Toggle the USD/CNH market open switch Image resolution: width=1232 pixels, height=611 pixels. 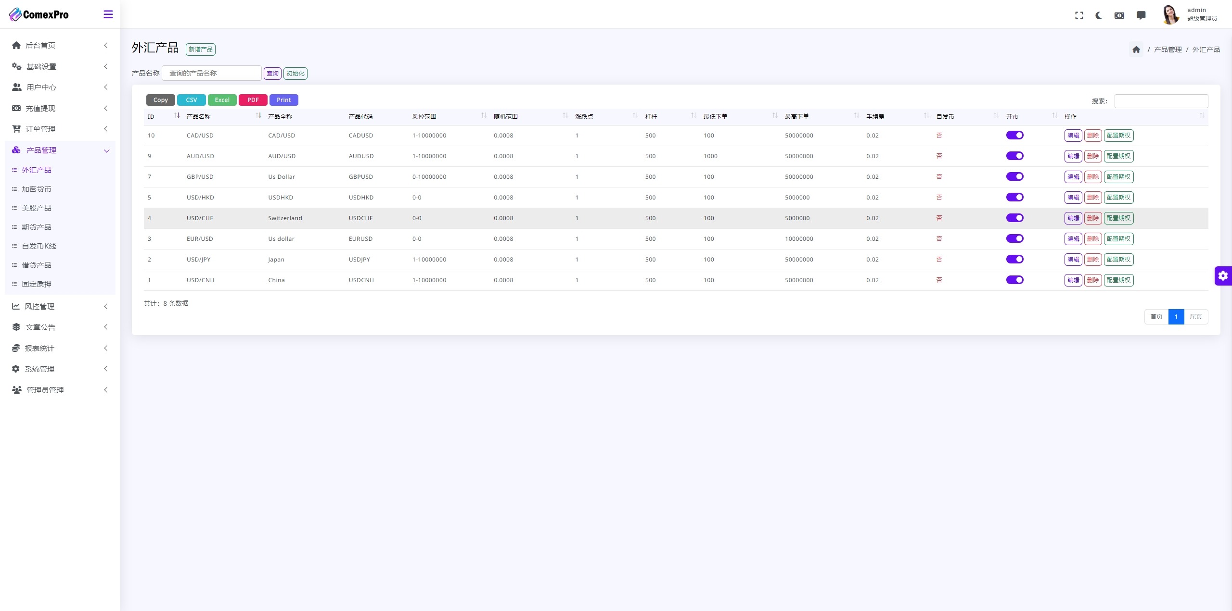(1016, 280)
